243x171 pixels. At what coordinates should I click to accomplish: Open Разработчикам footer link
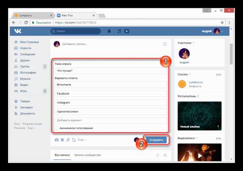32,124
